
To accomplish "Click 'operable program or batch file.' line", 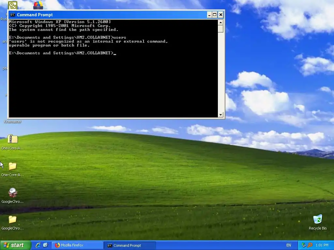I will pyautogui.click(x=49, y=45).
